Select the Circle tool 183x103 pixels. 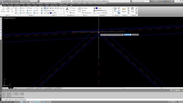click(8, 10)
